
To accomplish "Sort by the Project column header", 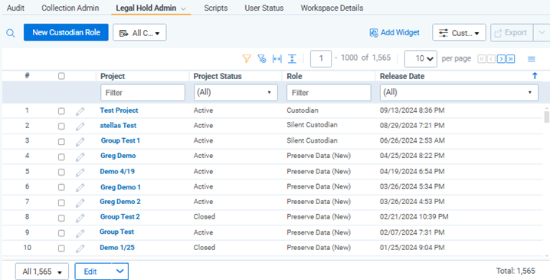I will click(113, 76).
